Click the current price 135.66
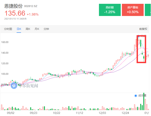Screen dimensions: 151x116 tap(15, 13)
